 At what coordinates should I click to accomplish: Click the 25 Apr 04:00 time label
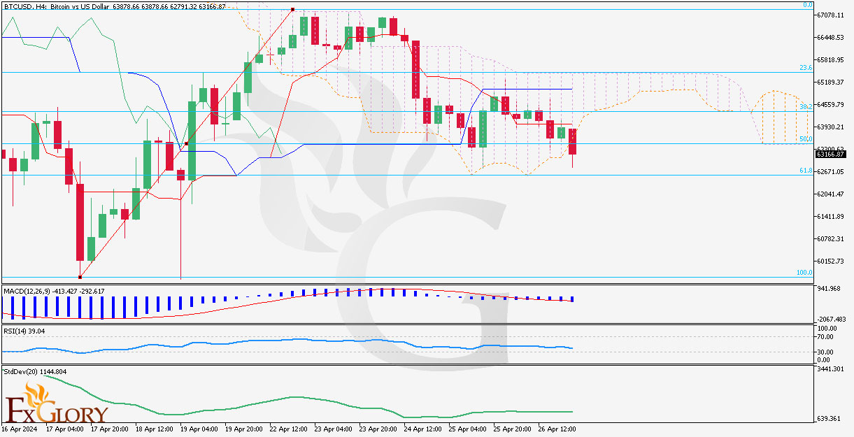pos(467,428)
